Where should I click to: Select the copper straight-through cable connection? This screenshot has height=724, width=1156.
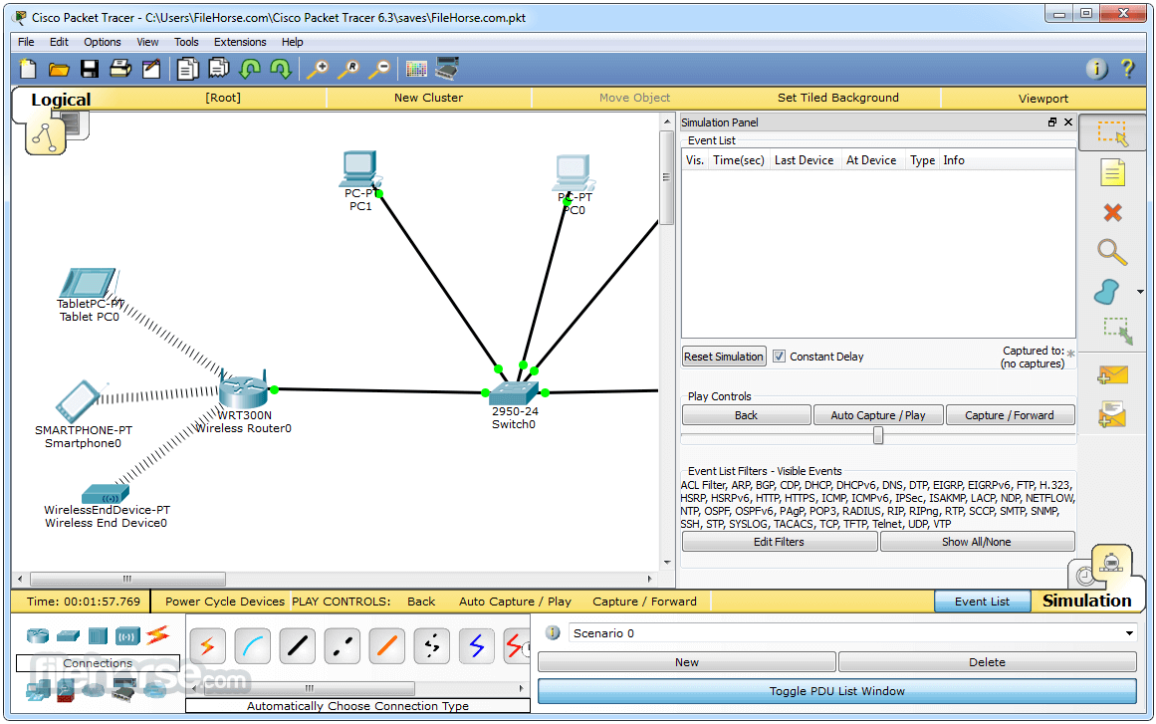pos(298,646)
